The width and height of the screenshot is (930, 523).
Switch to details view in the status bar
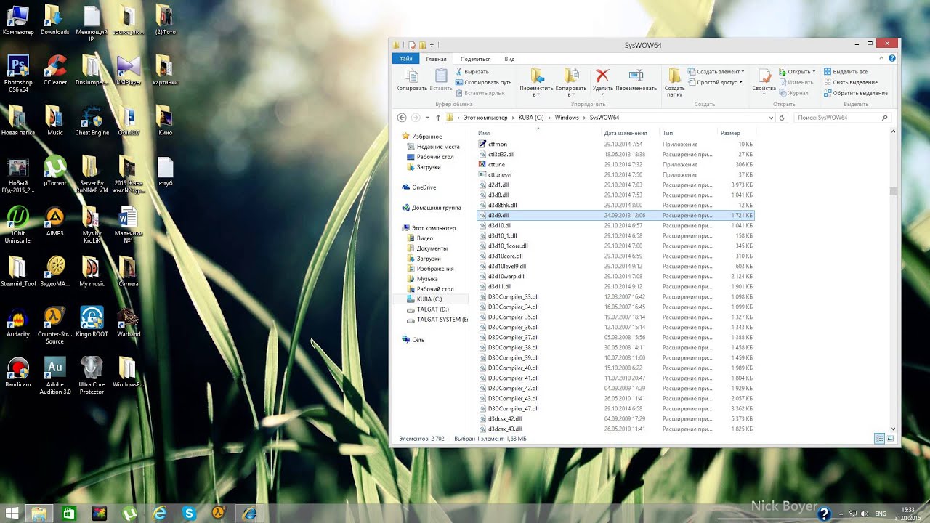tap(880, 439)
